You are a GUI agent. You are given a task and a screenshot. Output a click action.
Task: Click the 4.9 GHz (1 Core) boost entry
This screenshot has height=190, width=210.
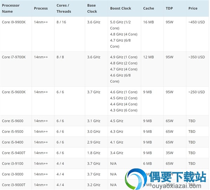(x=124, y=57)
